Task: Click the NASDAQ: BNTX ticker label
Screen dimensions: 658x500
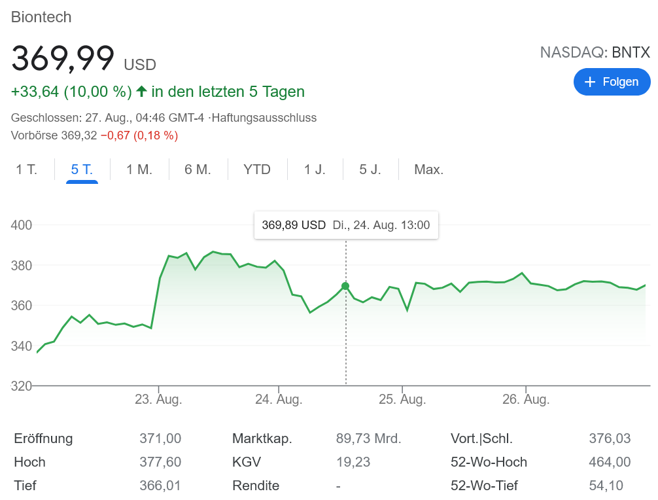Action: (595, 52)
